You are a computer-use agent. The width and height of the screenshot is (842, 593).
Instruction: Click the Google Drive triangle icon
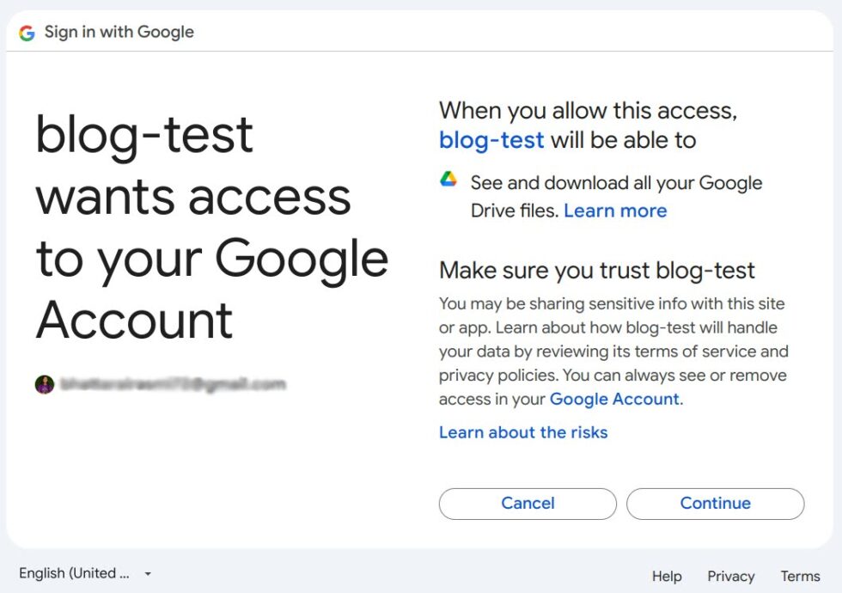[x=448, y=177]
